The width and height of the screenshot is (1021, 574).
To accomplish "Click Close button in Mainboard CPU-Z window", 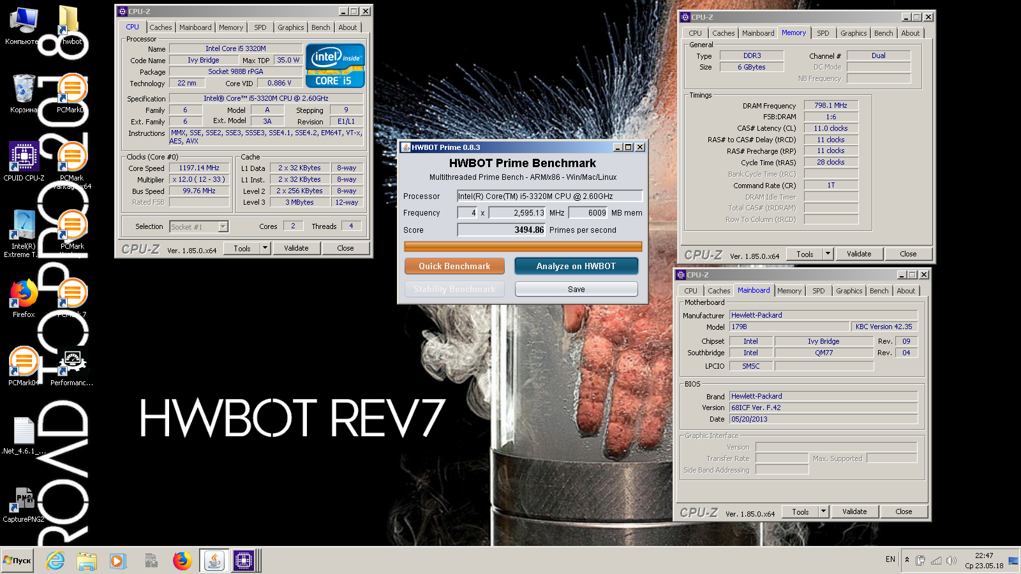I will (x=904, y=511).
